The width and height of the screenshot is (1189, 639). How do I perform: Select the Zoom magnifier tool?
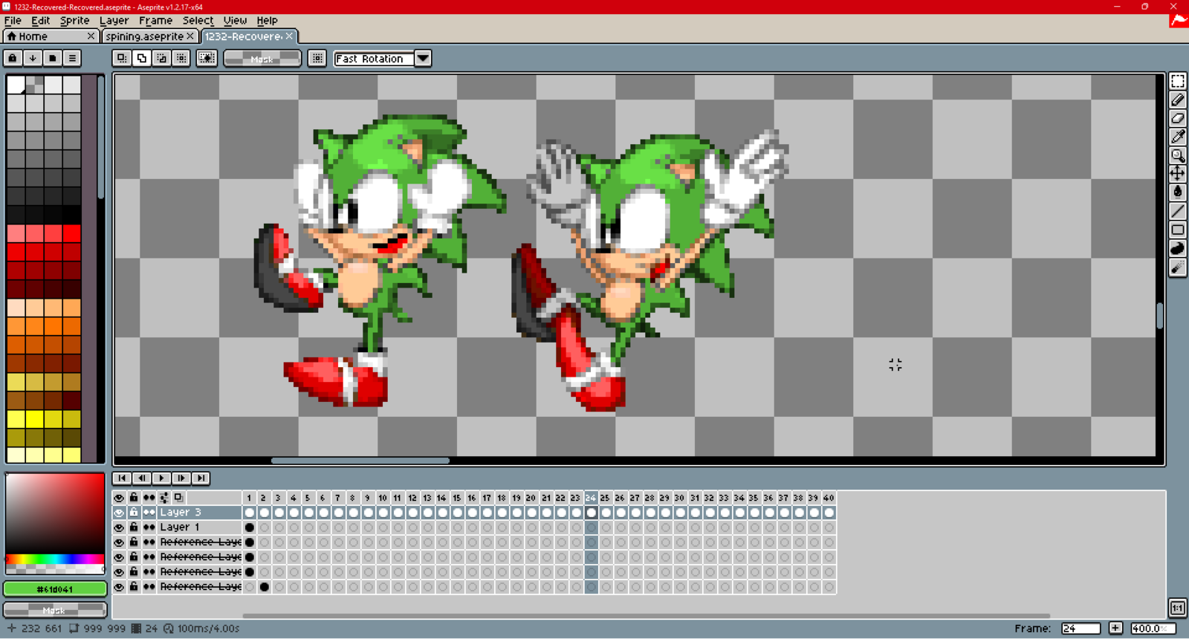click(1178, 155)
